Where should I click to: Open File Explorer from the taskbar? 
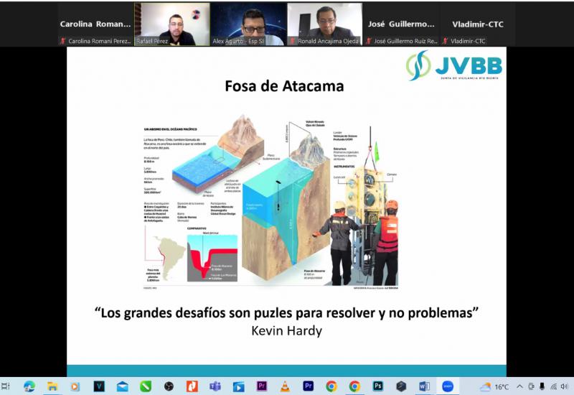(x=52, y=386)
